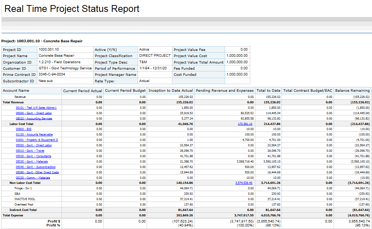Click the 00800 - 800 account link
The image size is (372, 229).
pyautogui.click(x=24, y=129)
